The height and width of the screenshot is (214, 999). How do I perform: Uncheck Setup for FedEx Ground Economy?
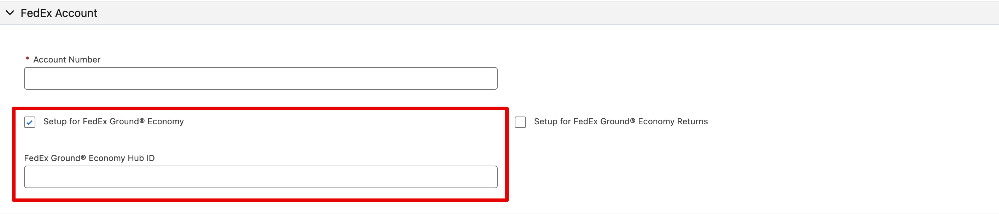click(x=30, y=122)
